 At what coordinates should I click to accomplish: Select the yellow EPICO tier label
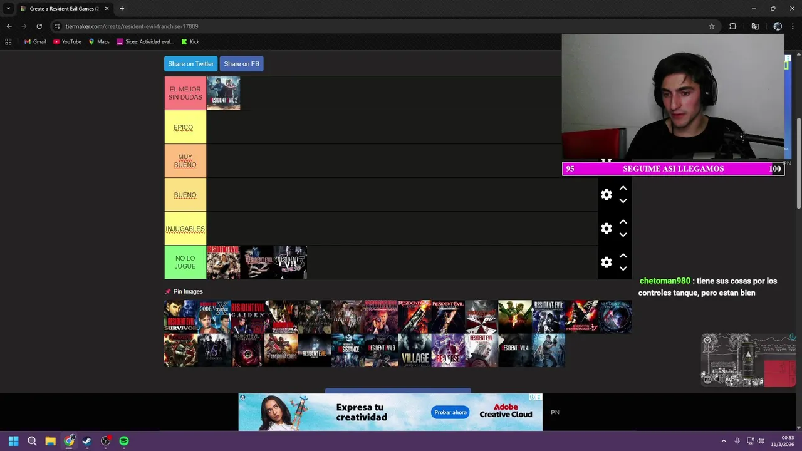(185, 127)
